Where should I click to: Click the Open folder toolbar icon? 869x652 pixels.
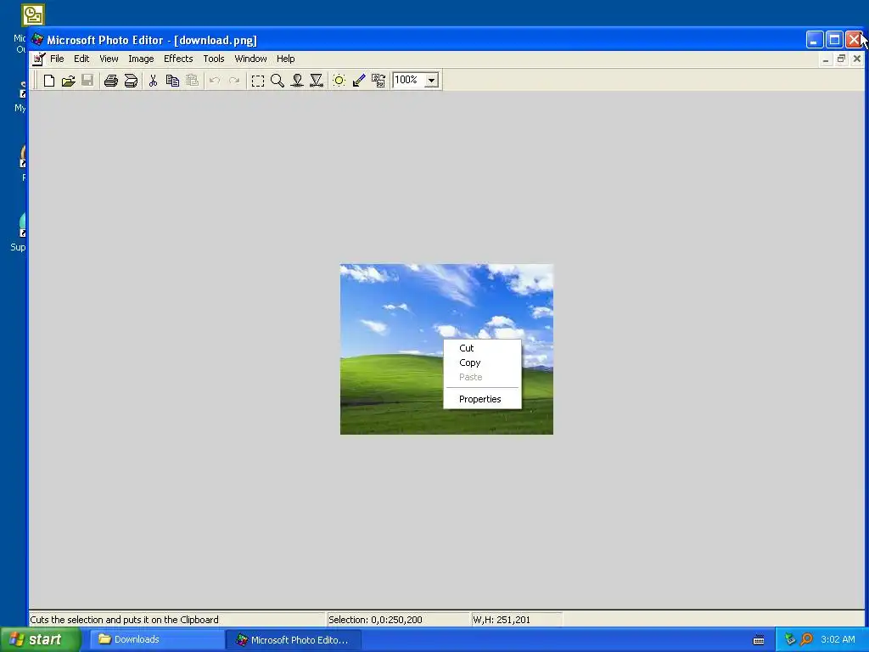68,81
